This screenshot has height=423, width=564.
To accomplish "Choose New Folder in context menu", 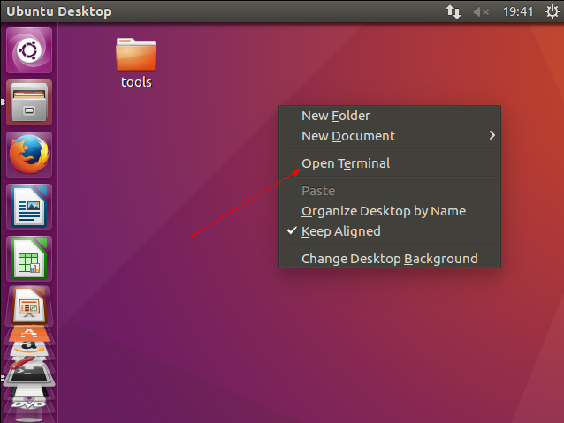I will pyautogui.click(x=390, y=116).
